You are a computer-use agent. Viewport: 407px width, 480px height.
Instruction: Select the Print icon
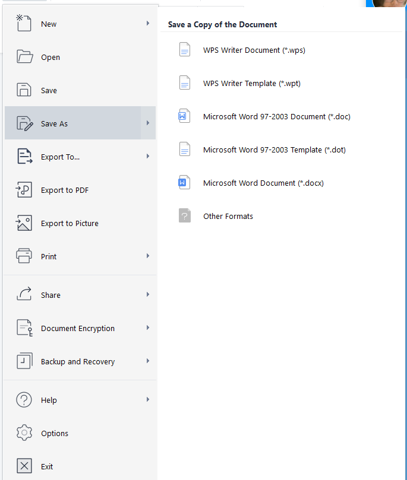coord(24,256)
